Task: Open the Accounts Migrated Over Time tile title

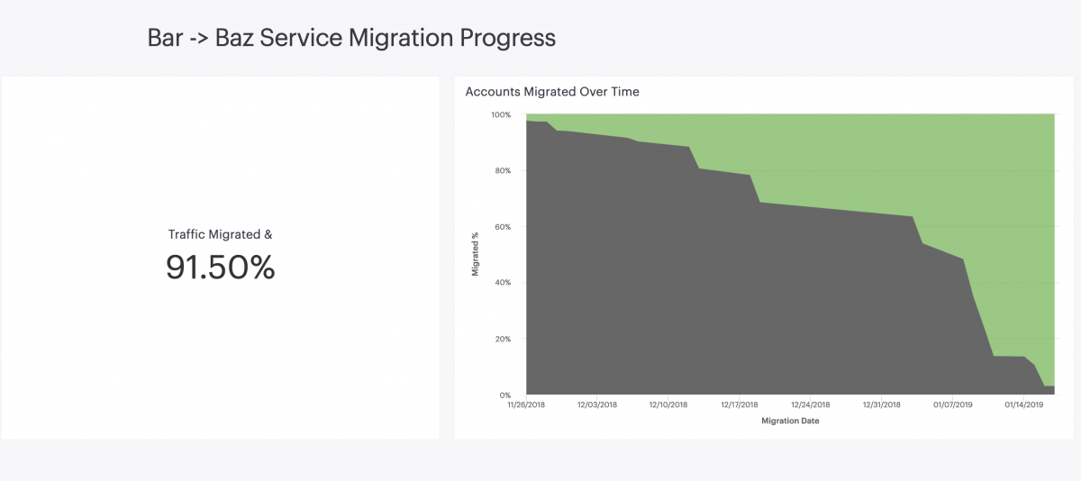Action: (x=552, y=92)
